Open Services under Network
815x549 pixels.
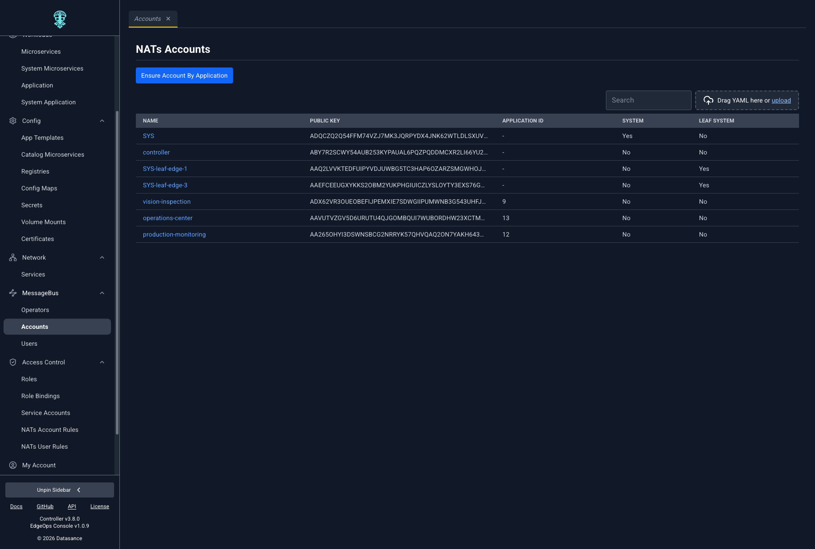[x=33, y=274]
